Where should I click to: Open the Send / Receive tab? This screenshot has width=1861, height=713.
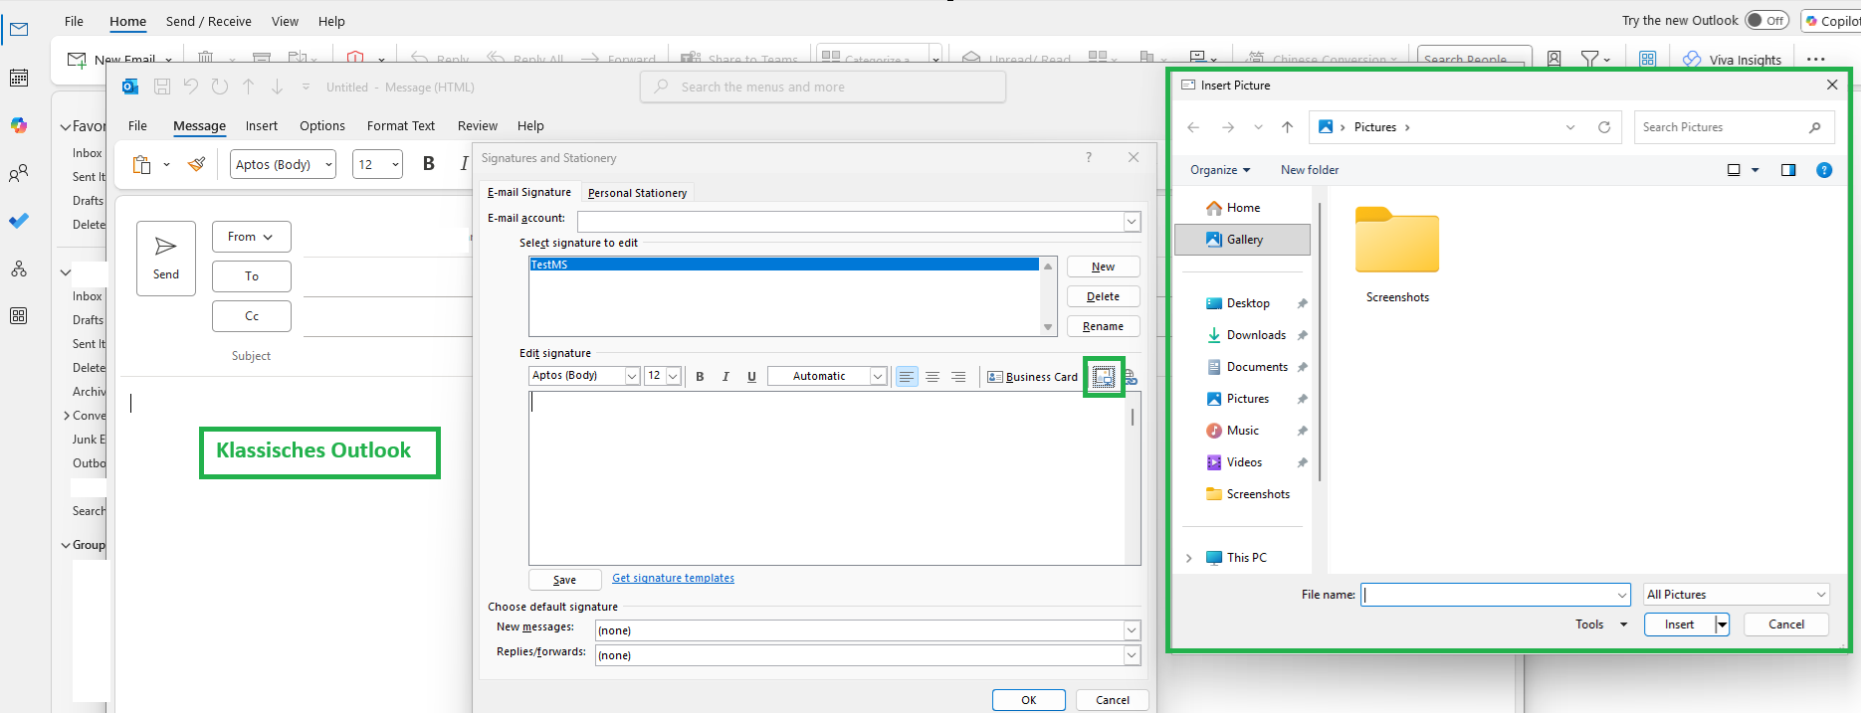pos(208,21)
